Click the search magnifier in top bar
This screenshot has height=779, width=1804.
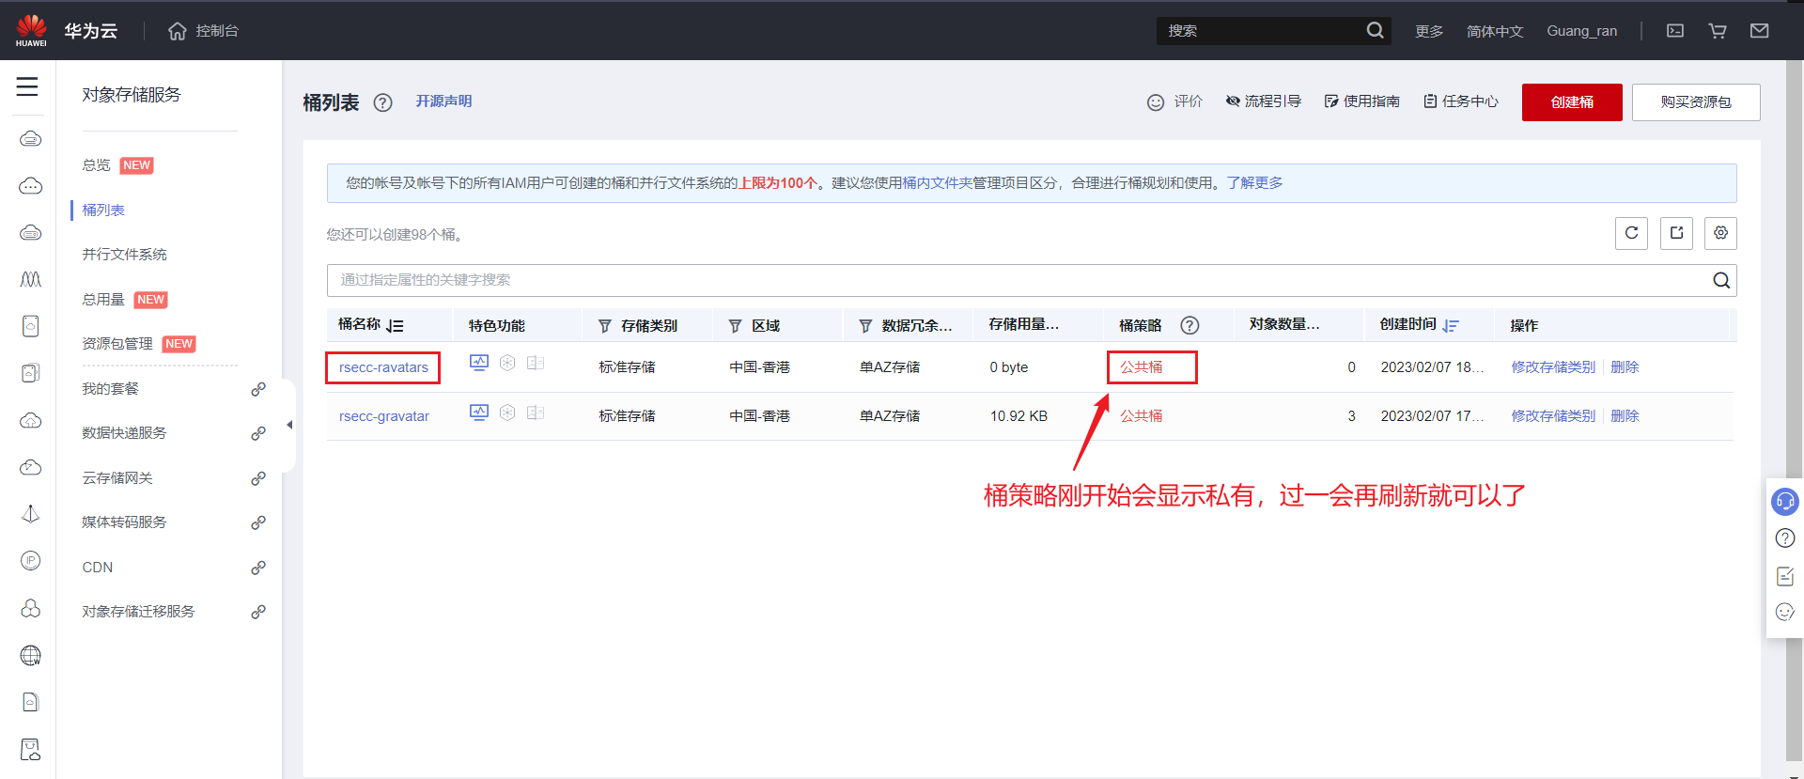(1375, 31)
